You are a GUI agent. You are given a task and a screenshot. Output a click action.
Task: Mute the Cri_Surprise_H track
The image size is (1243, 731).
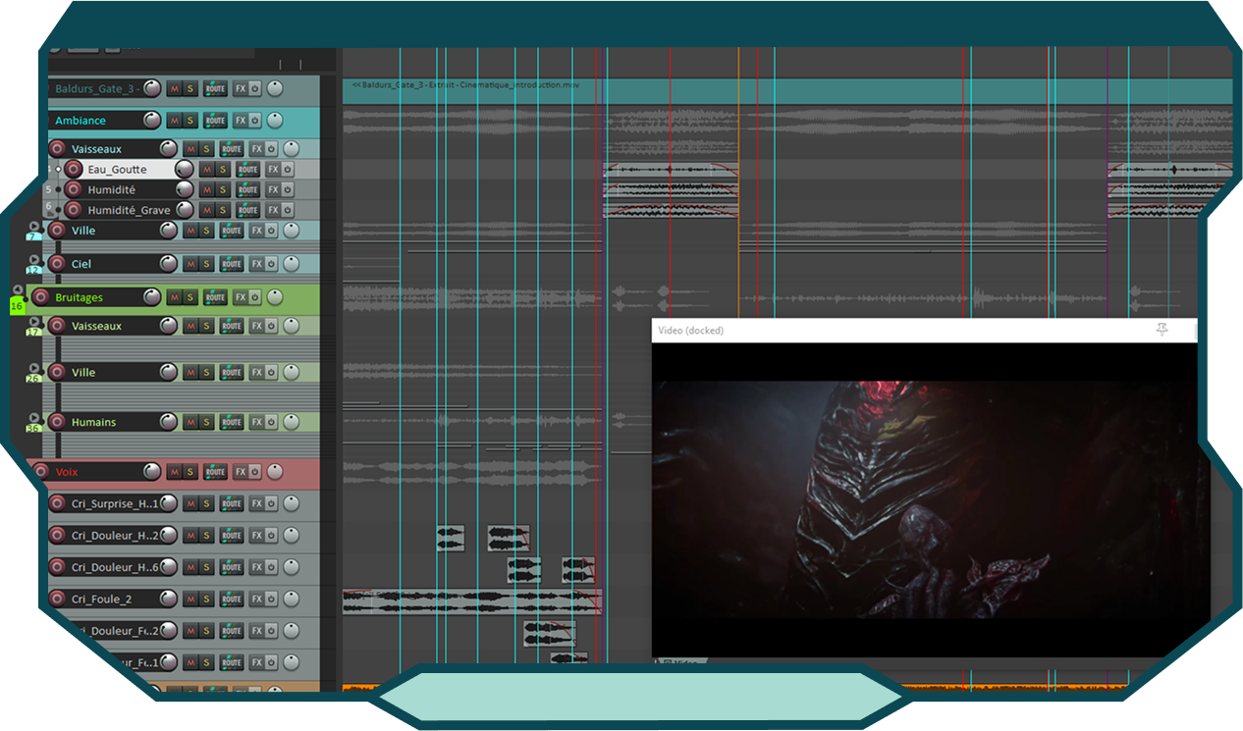pyautogui.click(x=190, y=504)
